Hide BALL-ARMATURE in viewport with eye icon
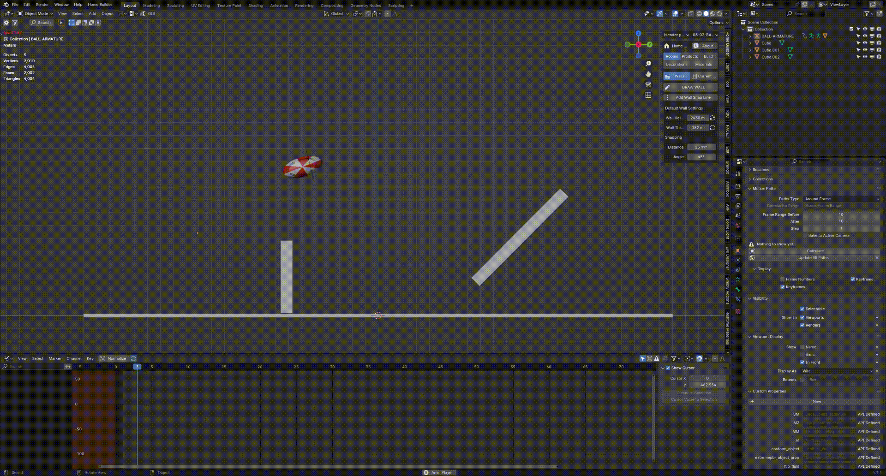886x476 pixels. 865,36
